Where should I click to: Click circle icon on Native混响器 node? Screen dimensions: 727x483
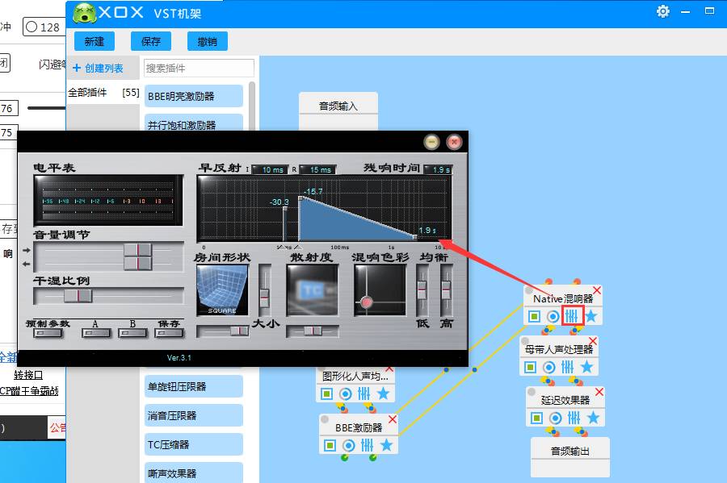pos(553,316)
